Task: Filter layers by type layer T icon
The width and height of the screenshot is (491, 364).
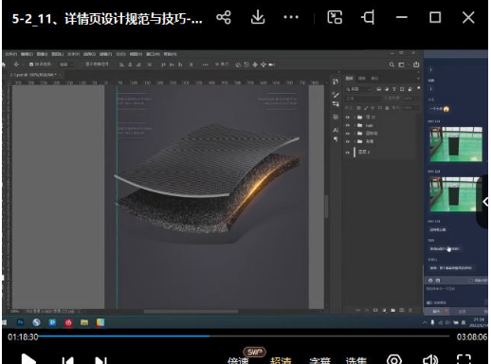Action: click(394, 89)
